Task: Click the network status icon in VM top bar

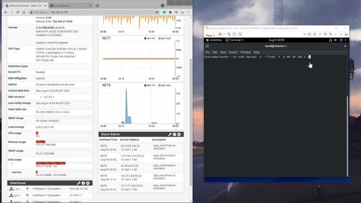Action: point(331,40)
